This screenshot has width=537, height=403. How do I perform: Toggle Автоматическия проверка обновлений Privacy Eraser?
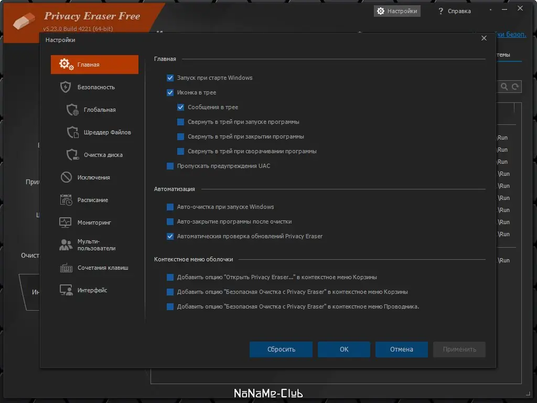[x=170, y=237]
